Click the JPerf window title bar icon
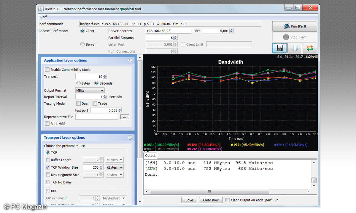Image resolution: width=356 pixels, height=213 pixels. [41, 9]
